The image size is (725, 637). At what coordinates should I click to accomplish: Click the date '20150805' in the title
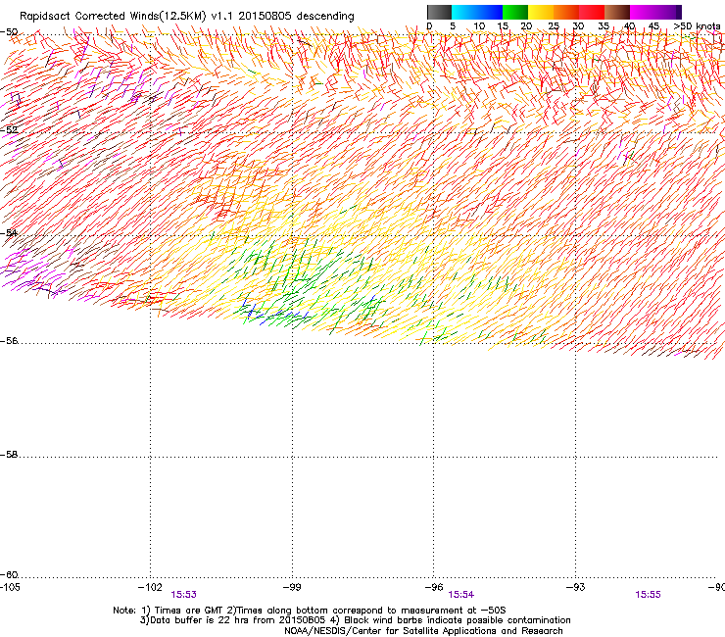tap(265, 17)
